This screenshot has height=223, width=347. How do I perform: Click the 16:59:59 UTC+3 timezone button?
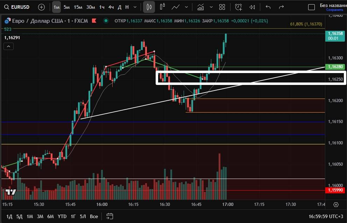point(326,216)
